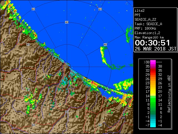178x134 pixels.
Task: Click the radar center at the coastline
Action: (x=67, y=67)
